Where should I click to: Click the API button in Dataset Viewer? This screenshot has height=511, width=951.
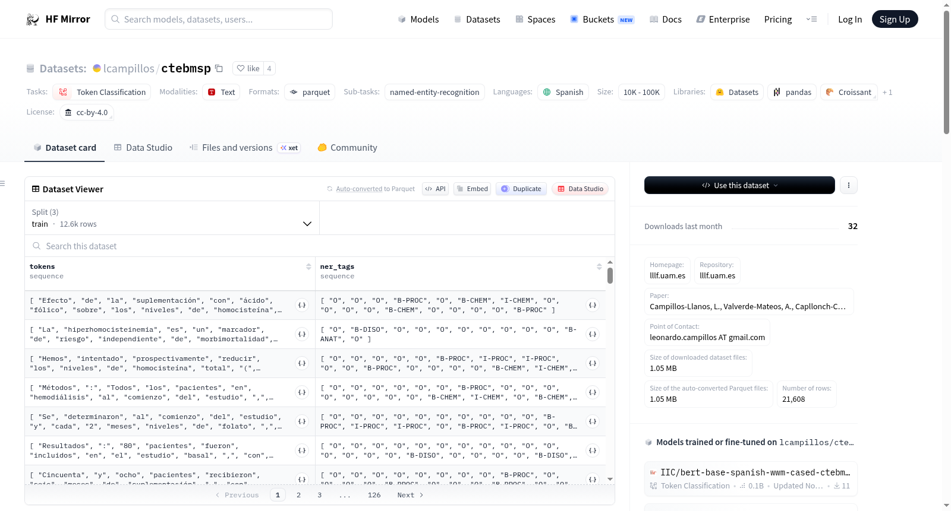tap(435, 189)
